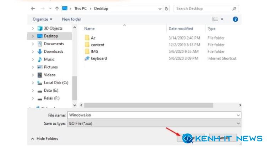The width and height of the screenshot is (270, 148).
Task: Refresh the Desktop folder listing
Action: point(166,8)
